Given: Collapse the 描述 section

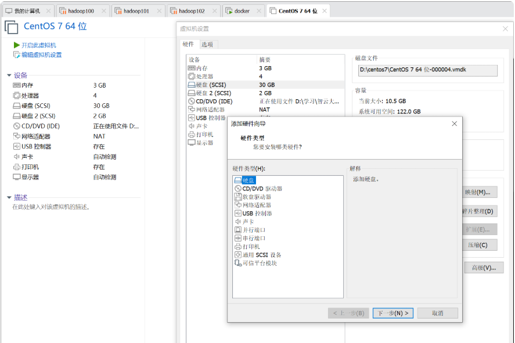Looking at the screenshot, I should click(x=9, y=197).
